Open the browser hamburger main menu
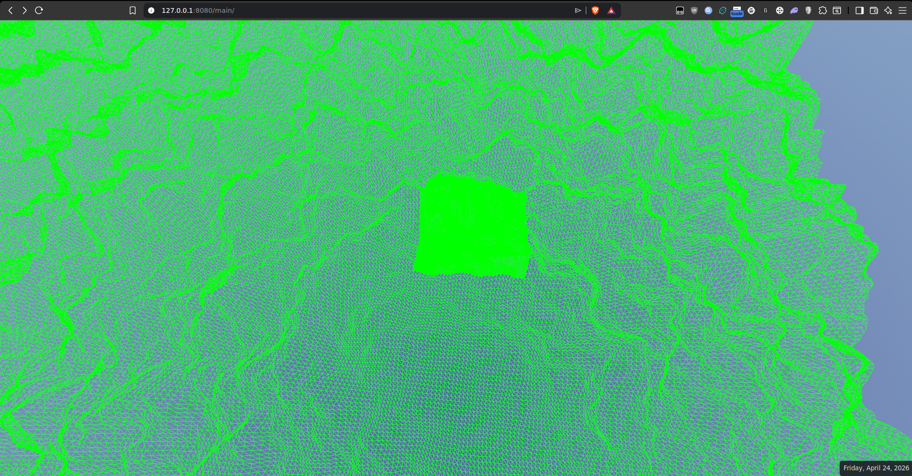Screen dimensions: 912x476 click(902, 10)
